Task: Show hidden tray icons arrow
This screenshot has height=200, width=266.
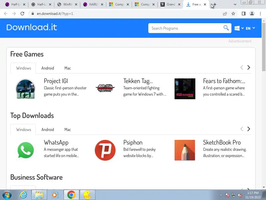Action: (x=221, y=195)
